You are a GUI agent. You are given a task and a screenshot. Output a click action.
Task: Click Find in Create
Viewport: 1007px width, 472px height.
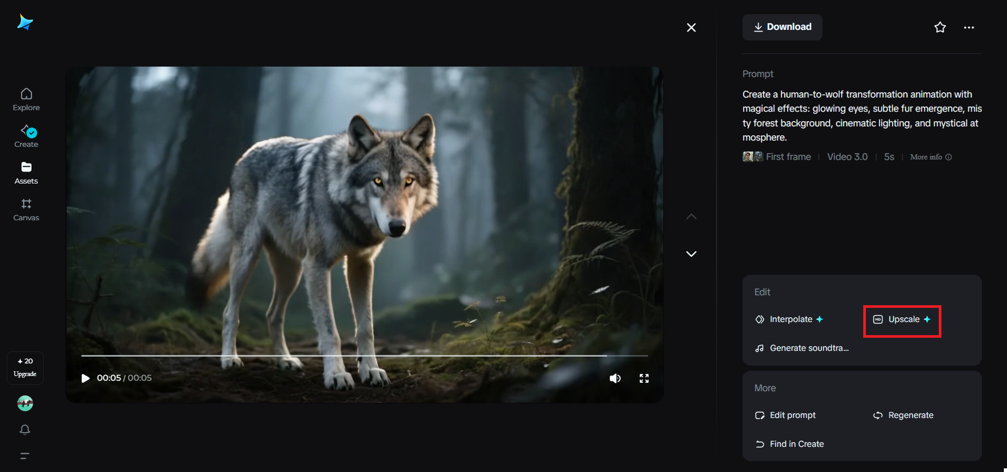pos(790,444)
